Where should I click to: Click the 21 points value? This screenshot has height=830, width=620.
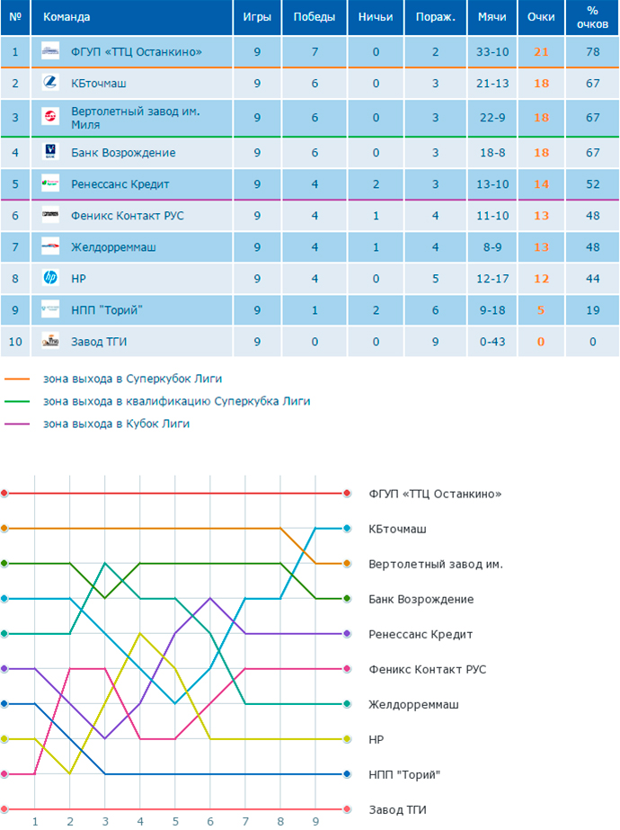[x=541, y=52]
